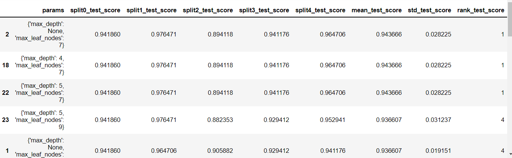The height and width of the screenshot is (158, 512).
Task: Select row index 22
Action: click(x=6, y=93)
